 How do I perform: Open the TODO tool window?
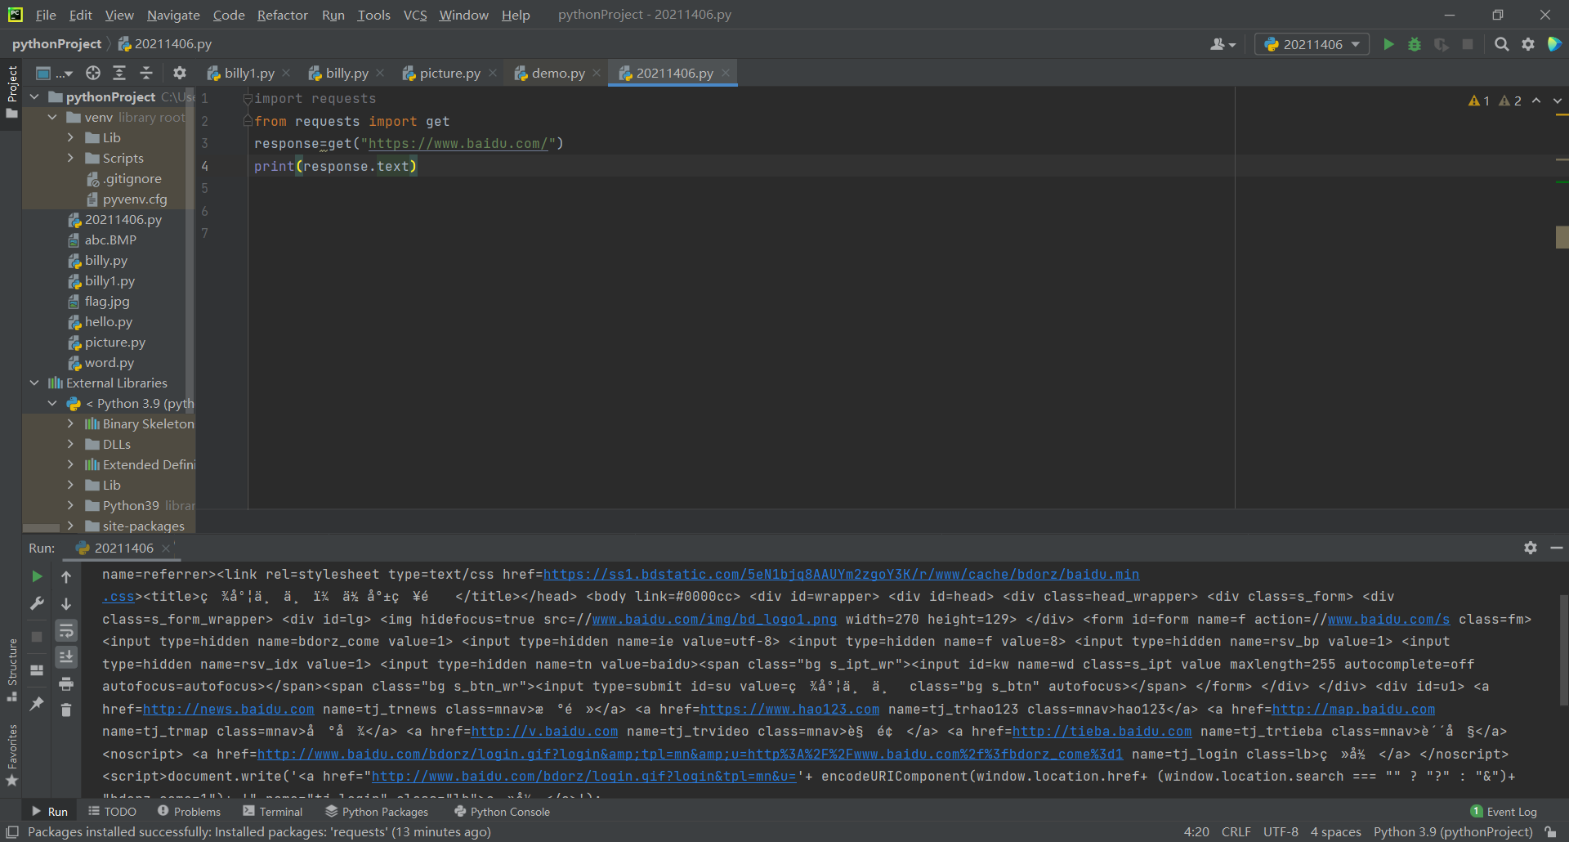tap(113, 812)
